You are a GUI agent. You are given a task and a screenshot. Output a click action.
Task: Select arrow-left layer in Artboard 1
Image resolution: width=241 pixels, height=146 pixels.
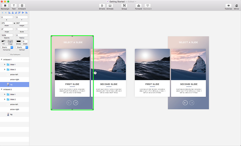point(14,74)
